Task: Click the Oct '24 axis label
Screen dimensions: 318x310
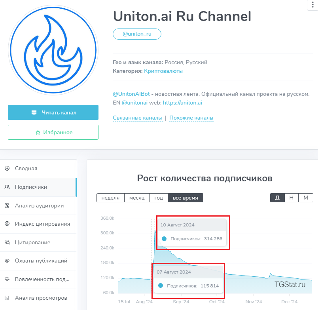Action: (x=217, y=302)
